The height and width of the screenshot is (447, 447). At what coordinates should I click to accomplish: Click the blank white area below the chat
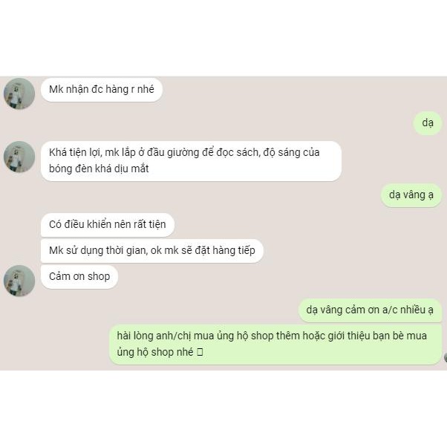(223, 409)
